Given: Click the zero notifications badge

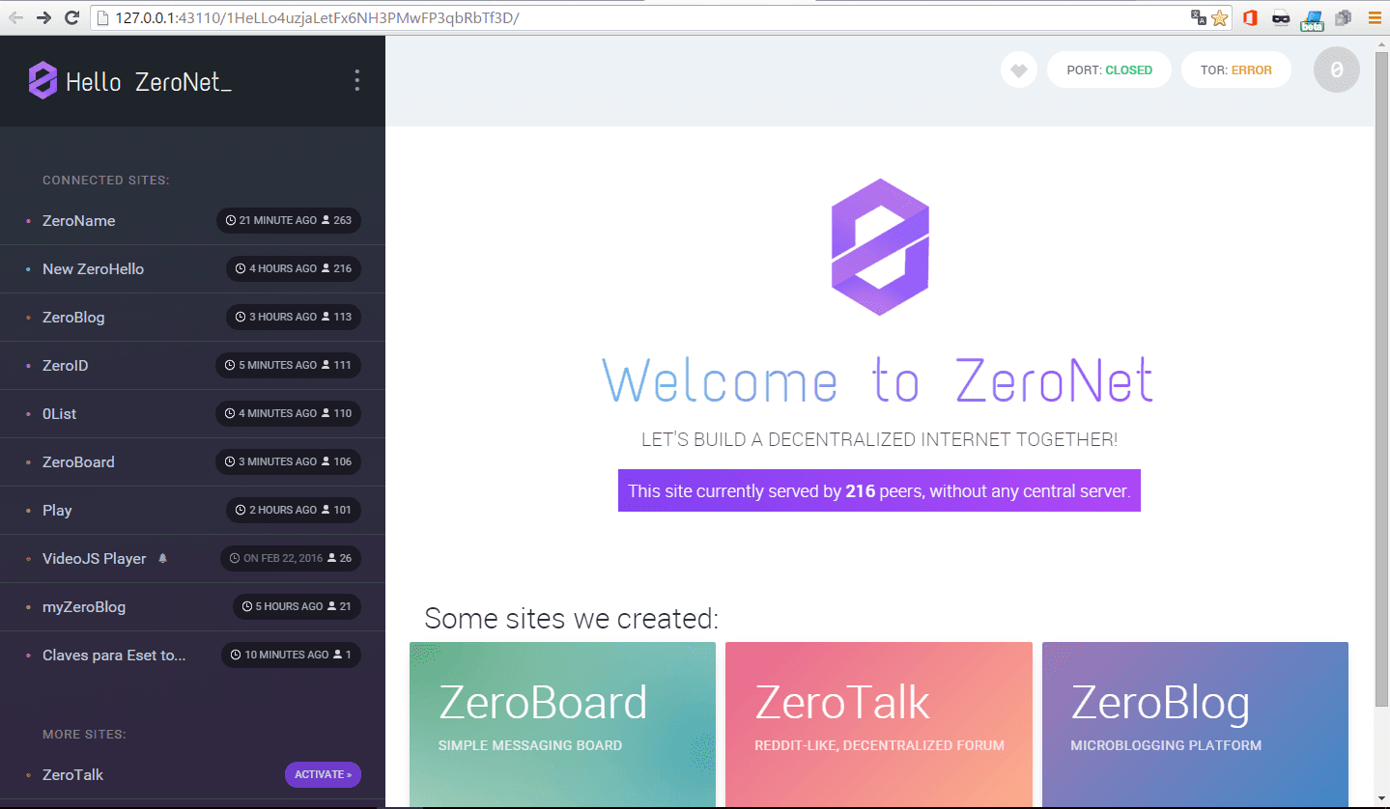Looking at the screenshot, I should (1336, 70).
